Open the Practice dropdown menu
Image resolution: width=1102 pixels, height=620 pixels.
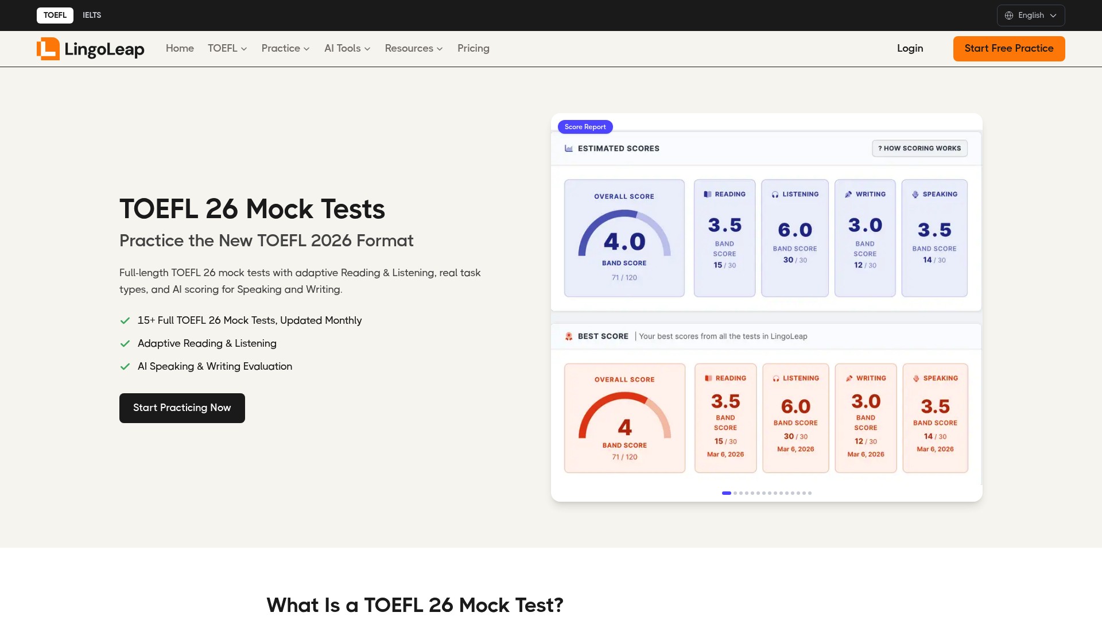[x=286, y=48]
